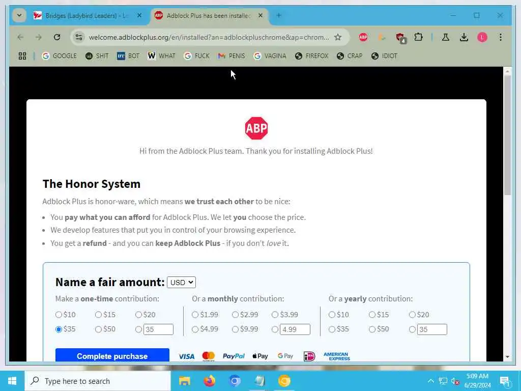Open the GOOGLE bookmark

tap(60, 56)
